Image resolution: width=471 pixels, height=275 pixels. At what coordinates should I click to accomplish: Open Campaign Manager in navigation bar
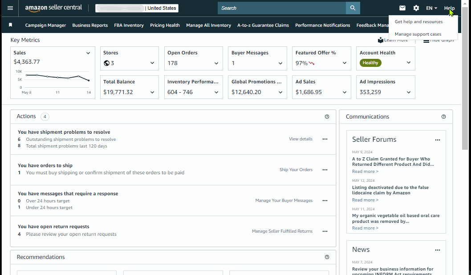(x=46, y=25)
